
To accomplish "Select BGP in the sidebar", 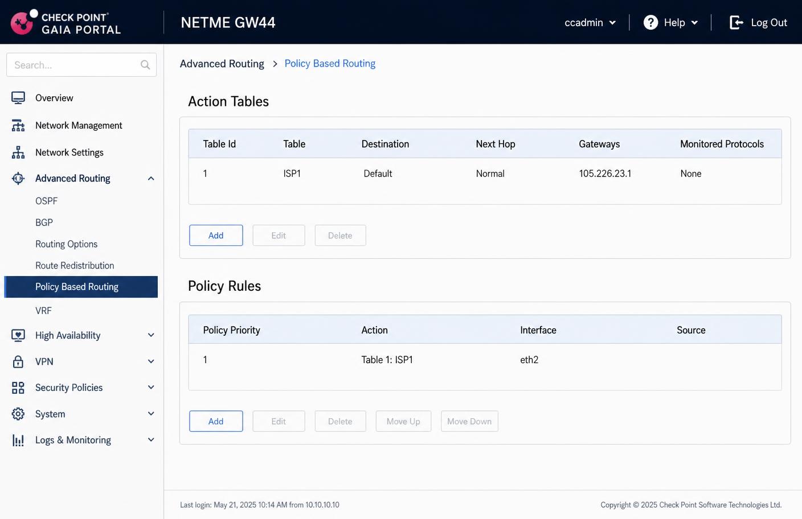I will (44, 223).
